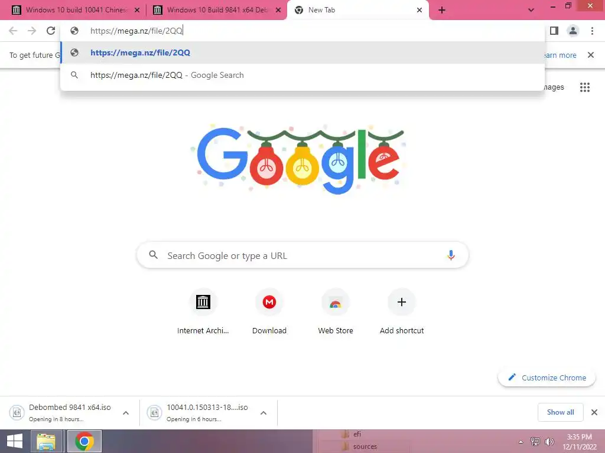Open a new tab with plus button

pos(442,10)
